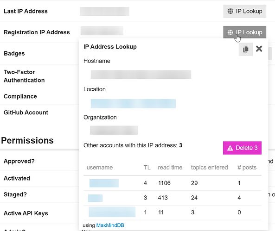275x231 pixels.
Task: Click the 'Last IP Address' label
Action: click(26, 11)
